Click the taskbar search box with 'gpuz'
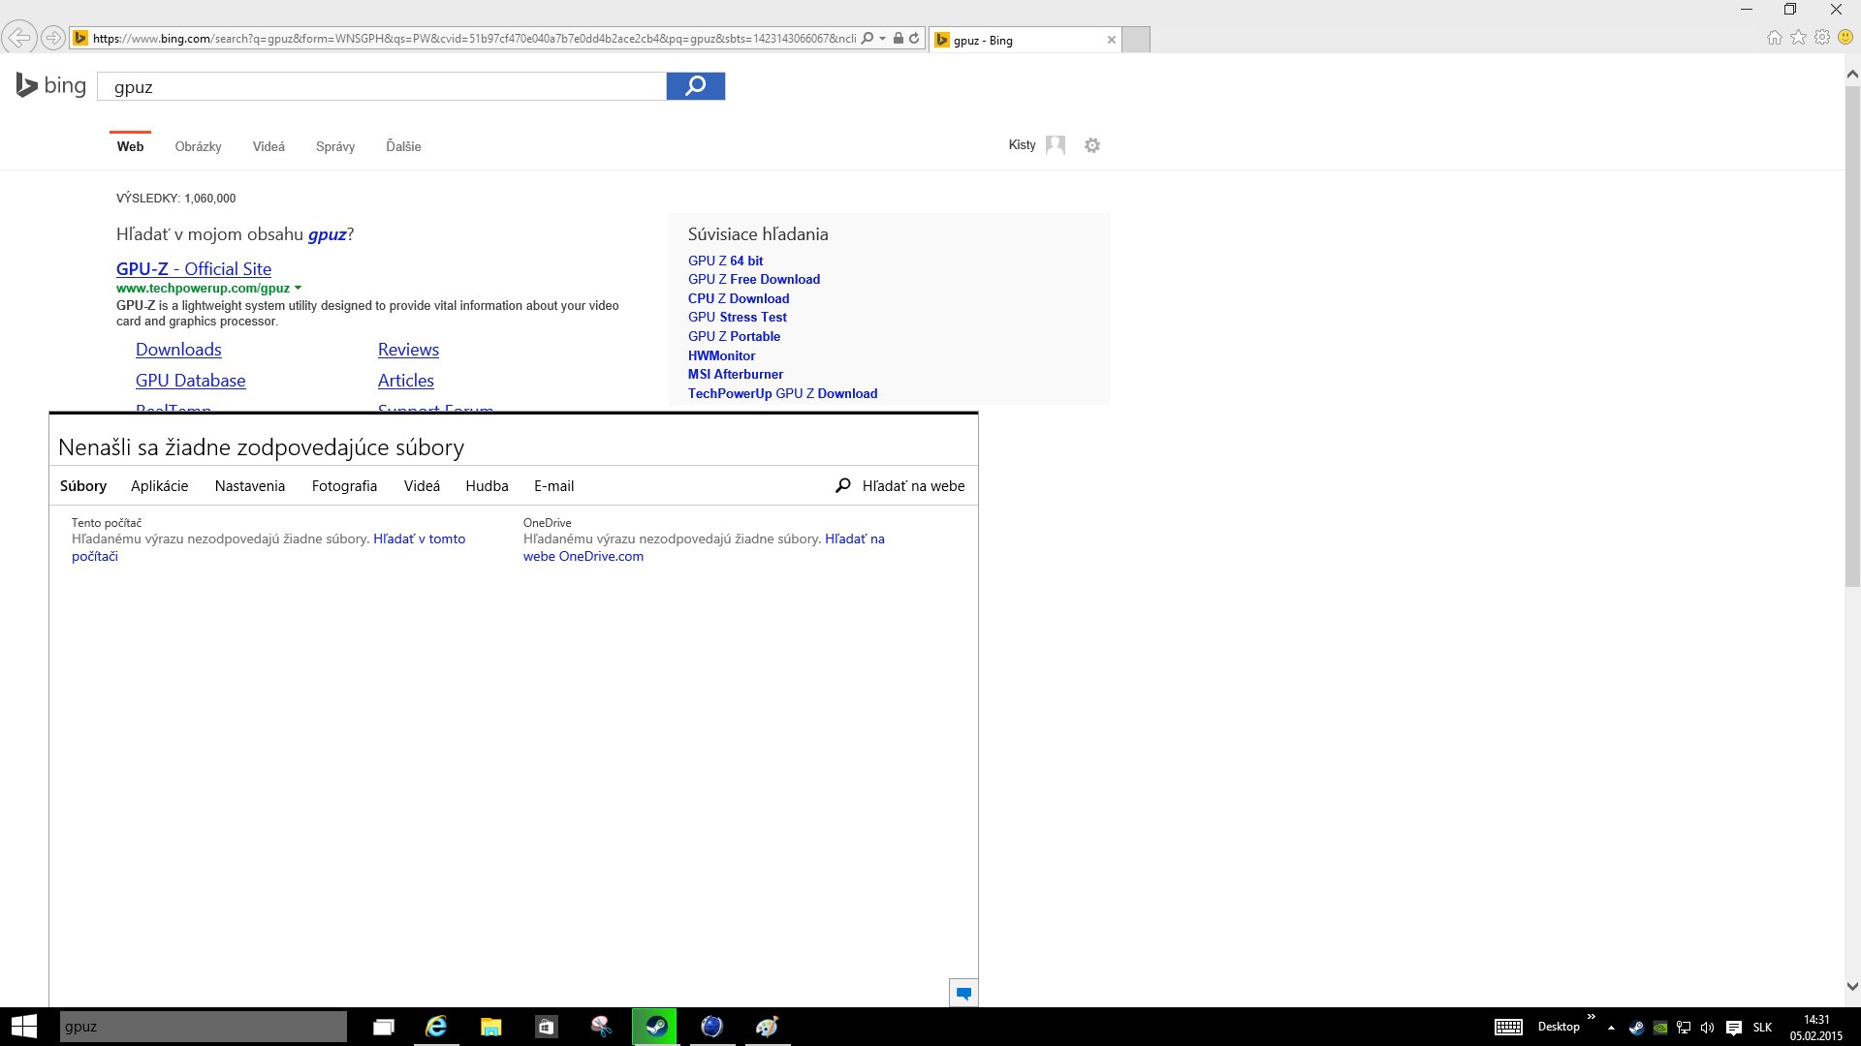 tap(204, 1027)
